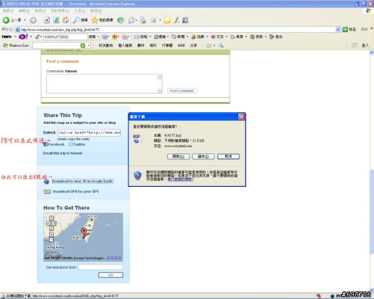The image size is (374, 299).
Task: Expand the Yahoo search button dropdown arrow
Action: click(x=98, y=37)
